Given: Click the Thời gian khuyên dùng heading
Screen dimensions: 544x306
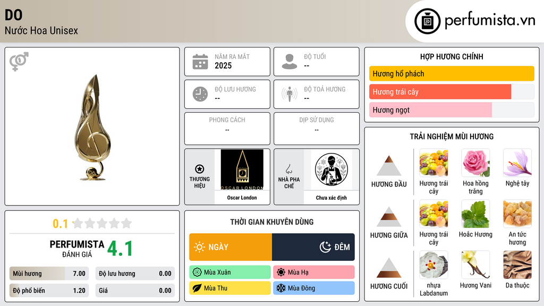Looking at the screenshot, I should click(x=272, y=222).
